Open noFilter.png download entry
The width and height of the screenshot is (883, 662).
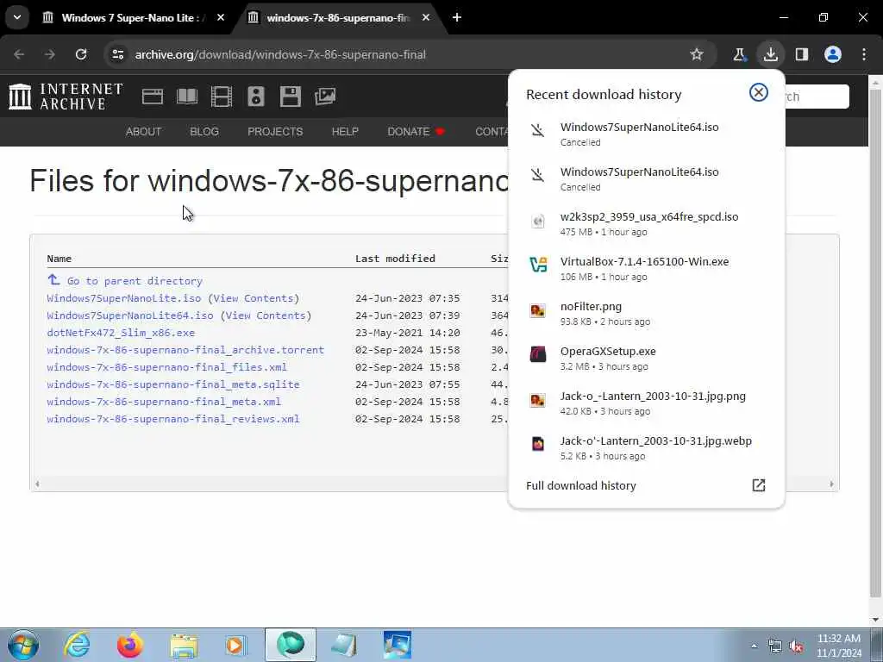point(647,314)
